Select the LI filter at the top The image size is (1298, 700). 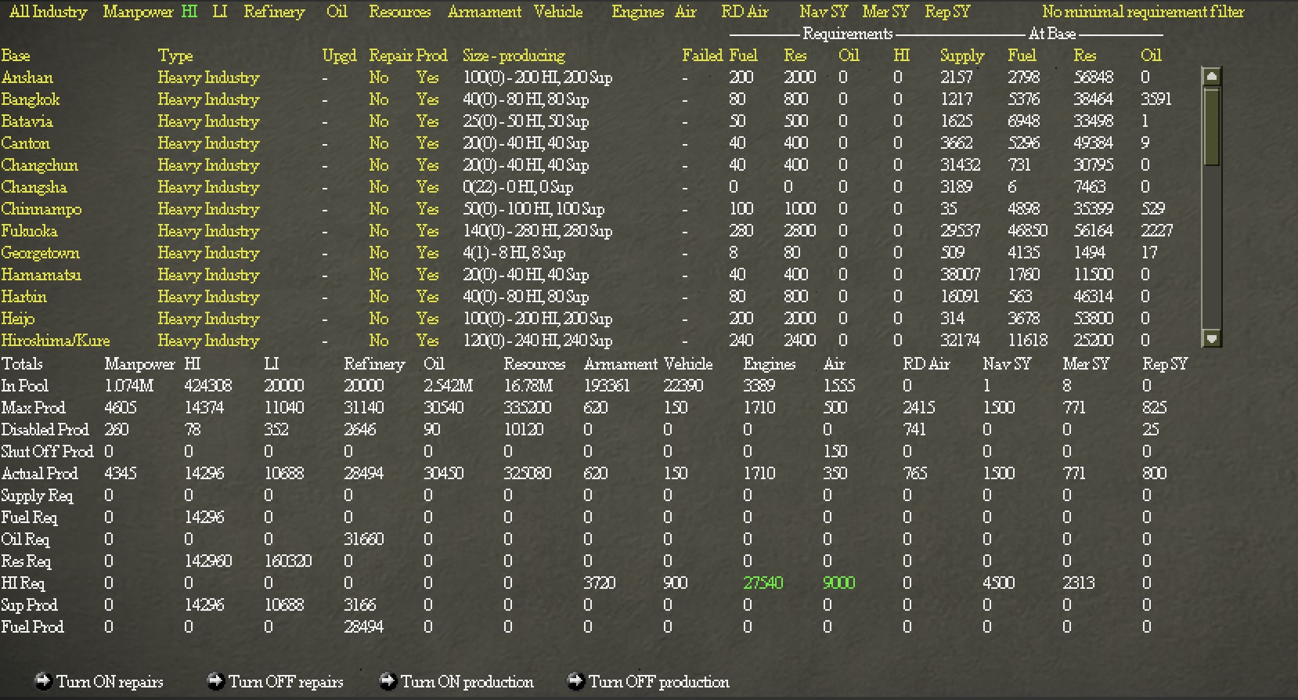[220, 12]
